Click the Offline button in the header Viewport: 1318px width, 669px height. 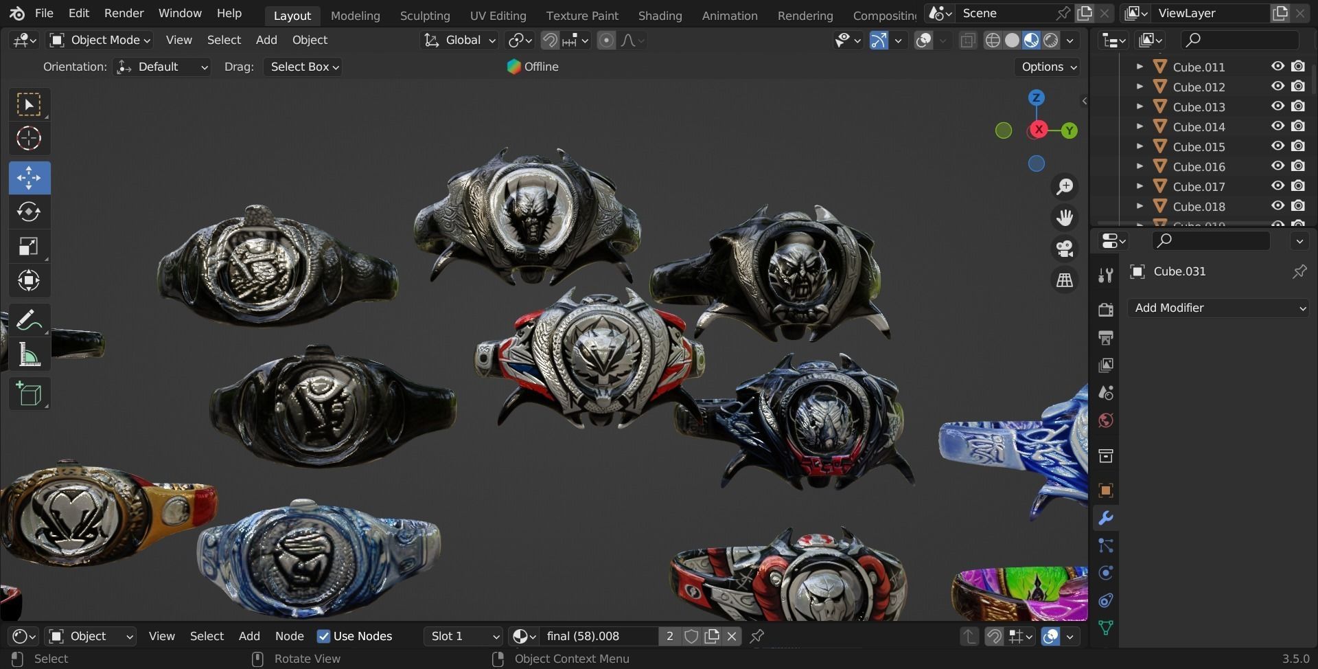(532, 67)
